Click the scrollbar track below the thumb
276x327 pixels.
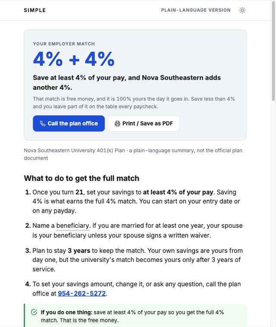273,213
